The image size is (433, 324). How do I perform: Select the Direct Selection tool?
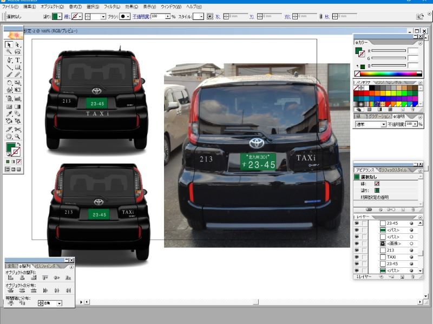tap(17, 45)
